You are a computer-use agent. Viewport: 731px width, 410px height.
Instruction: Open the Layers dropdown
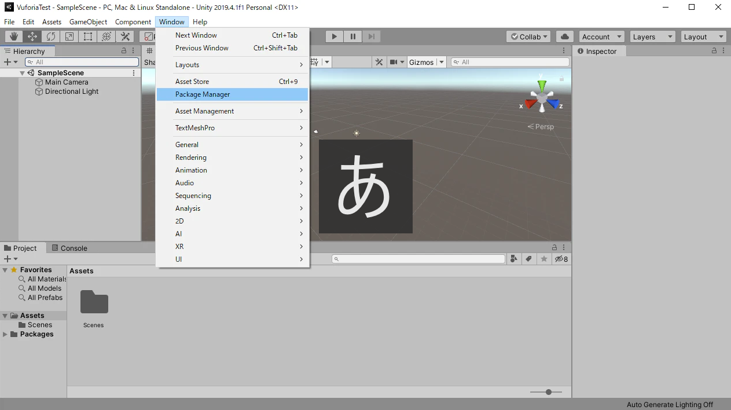pyautogui.click(x=653, y=36)
